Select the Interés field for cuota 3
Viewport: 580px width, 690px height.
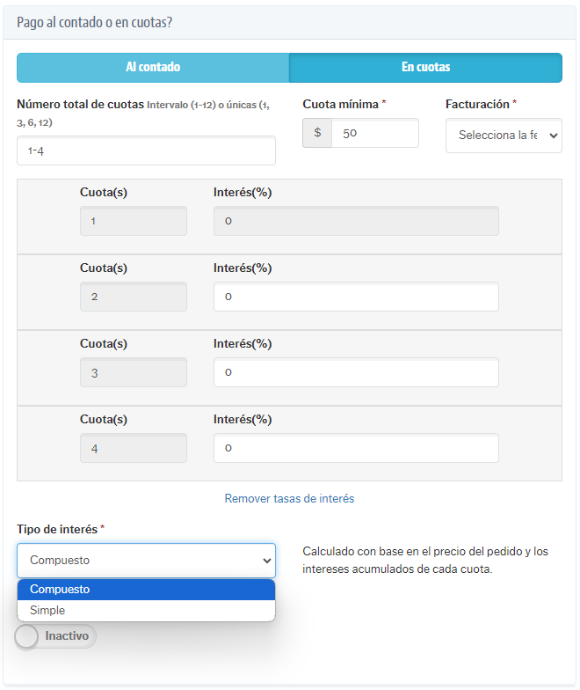pos(356,372)
